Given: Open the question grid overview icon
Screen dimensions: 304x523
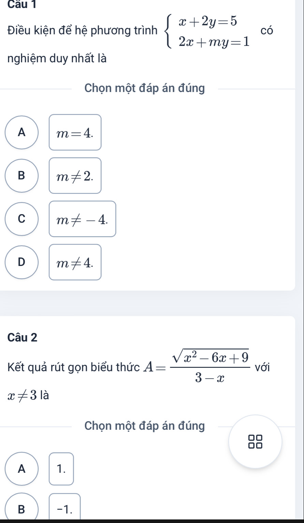Looking at the screenshot, I should pyautogui.click(x=255, y=441).
